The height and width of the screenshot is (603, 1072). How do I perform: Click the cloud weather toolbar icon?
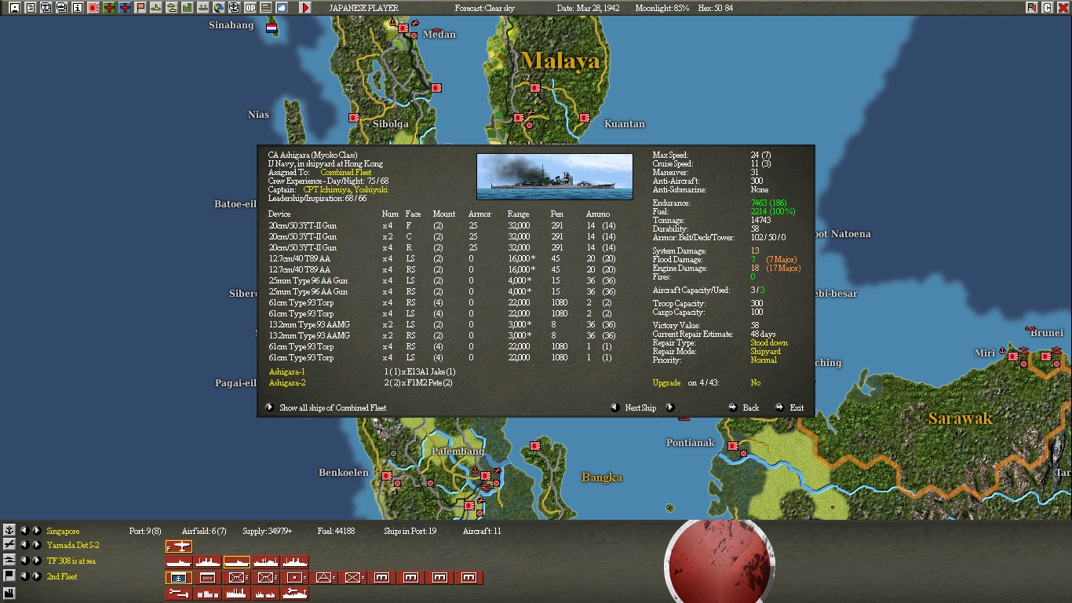click(x=282, y=8)
